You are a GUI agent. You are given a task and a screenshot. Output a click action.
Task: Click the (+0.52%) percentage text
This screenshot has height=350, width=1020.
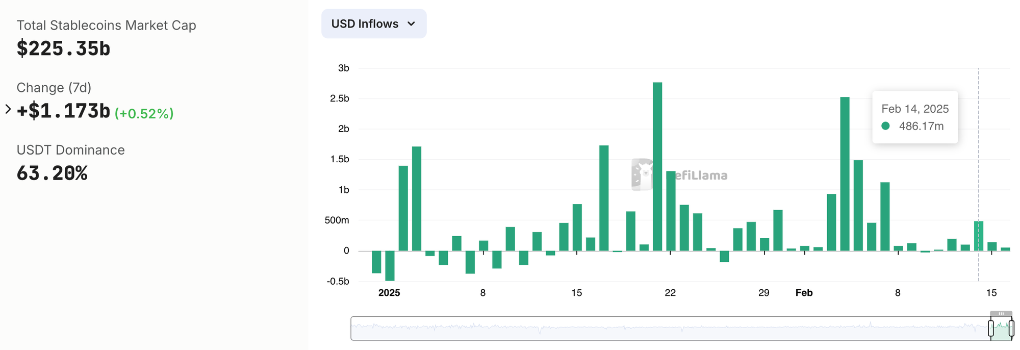[144, 113]
